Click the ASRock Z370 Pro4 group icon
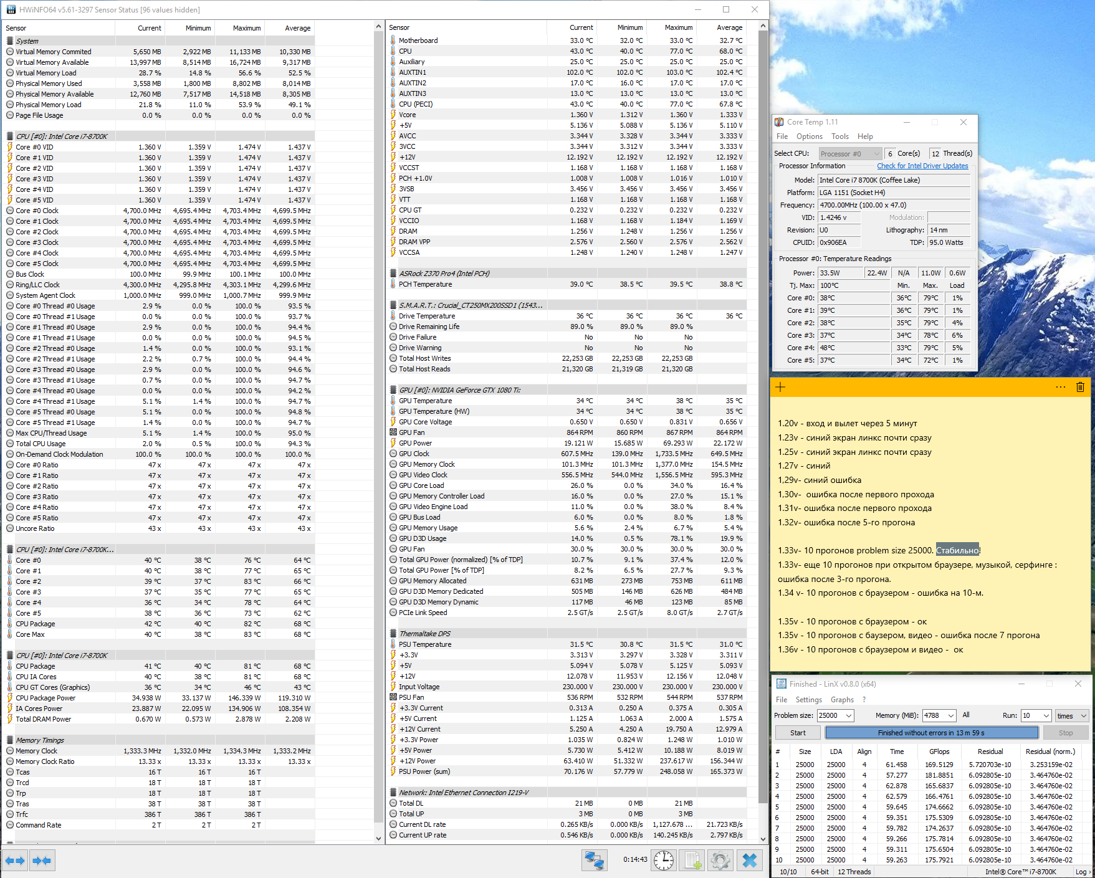 pyautogui.click(x=393, y=274)
